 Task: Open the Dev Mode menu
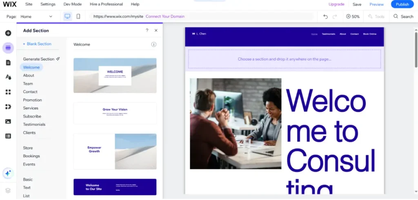coord(72,4)
